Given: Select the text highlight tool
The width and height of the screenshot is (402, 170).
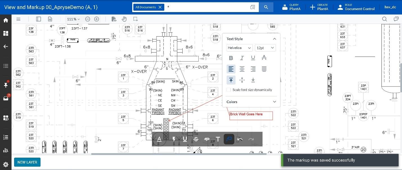Looking at the screenshot, I should tap(159, 139).
